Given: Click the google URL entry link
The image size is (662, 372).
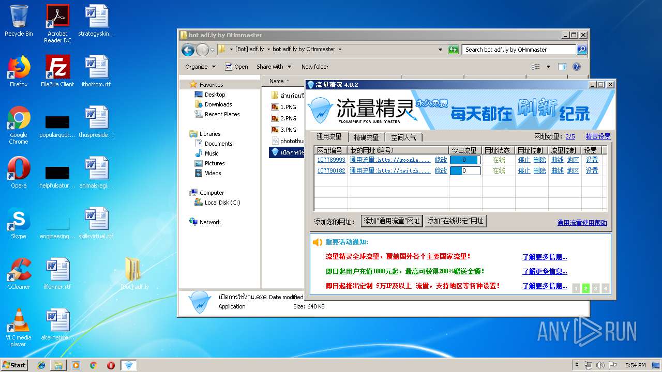Looking at the screenshot, I should [390, 160].
